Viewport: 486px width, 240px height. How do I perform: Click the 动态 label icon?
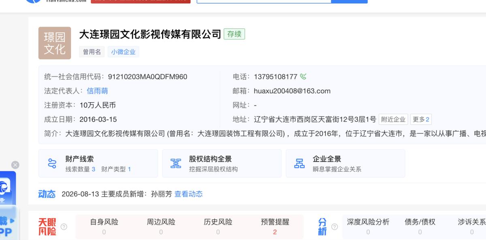click(47, 194)
